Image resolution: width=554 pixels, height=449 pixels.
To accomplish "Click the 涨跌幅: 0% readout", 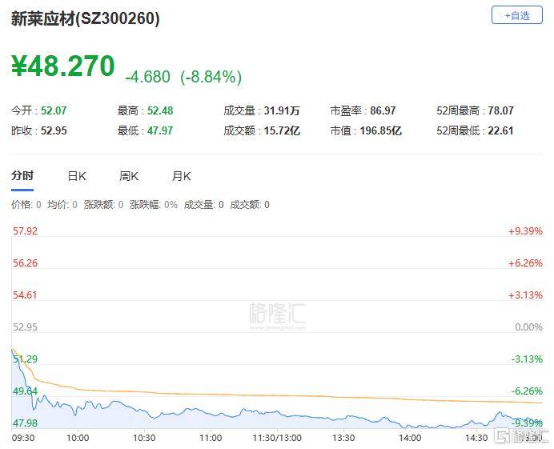I will [x=154, y=205].
